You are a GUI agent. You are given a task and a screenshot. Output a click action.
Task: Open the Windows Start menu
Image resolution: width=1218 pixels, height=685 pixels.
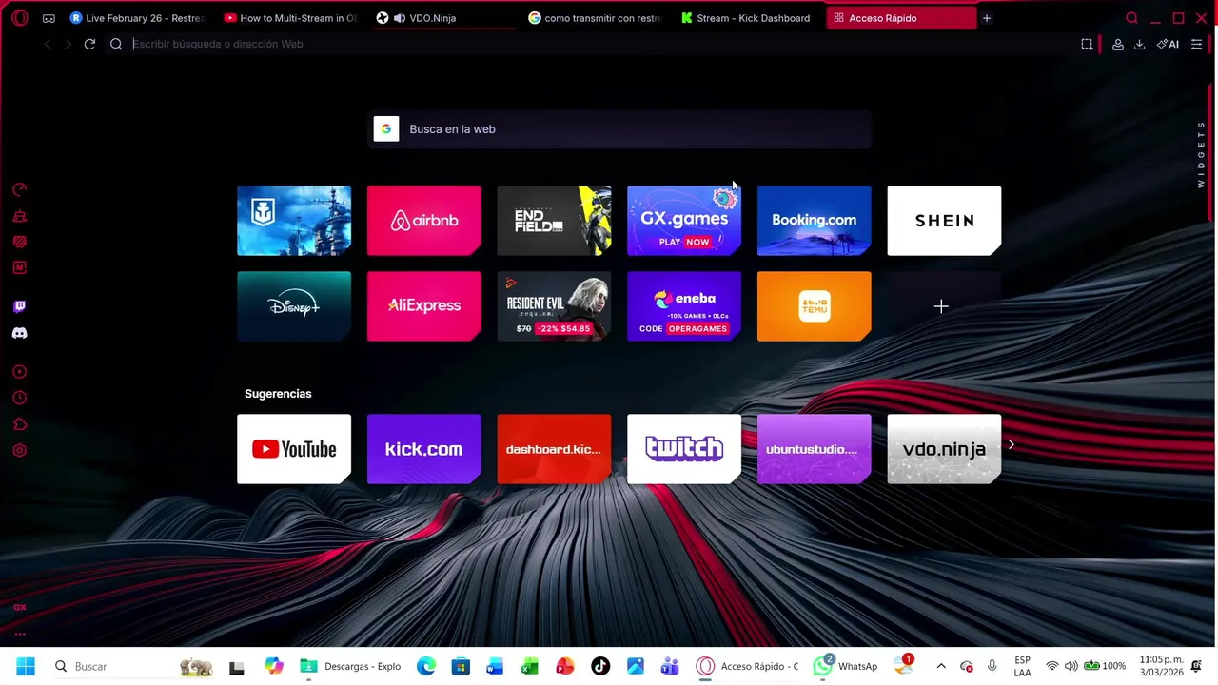[x=26, y=666]
